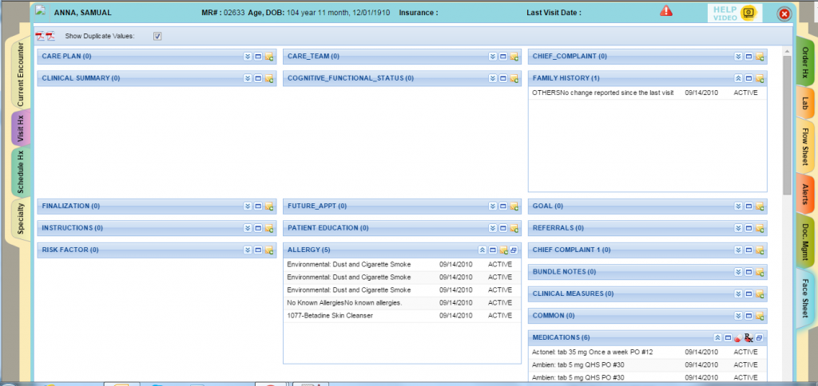Add a new Future_Appt entry
The height and width of the screenshot is (386, 818).
click(x=514, y=207)
